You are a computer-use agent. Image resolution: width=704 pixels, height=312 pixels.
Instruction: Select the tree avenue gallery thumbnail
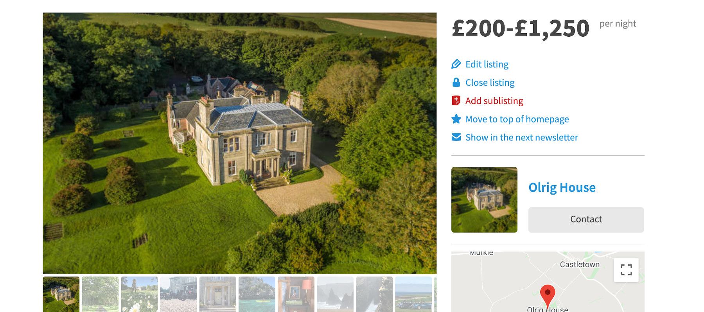point(100,294)
